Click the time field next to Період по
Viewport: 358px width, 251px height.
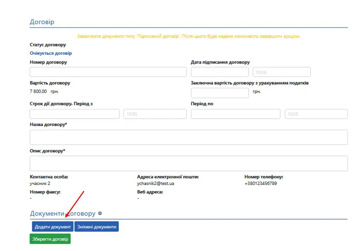tap(316, 114)
